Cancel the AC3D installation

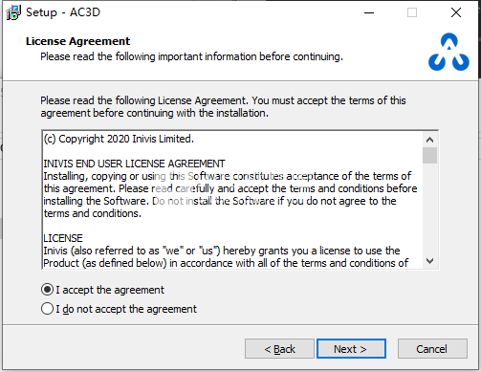click(x=432, y=349)
